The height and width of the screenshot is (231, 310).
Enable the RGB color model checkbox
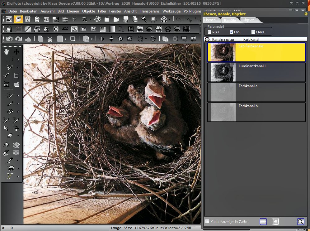coord(209,32)
